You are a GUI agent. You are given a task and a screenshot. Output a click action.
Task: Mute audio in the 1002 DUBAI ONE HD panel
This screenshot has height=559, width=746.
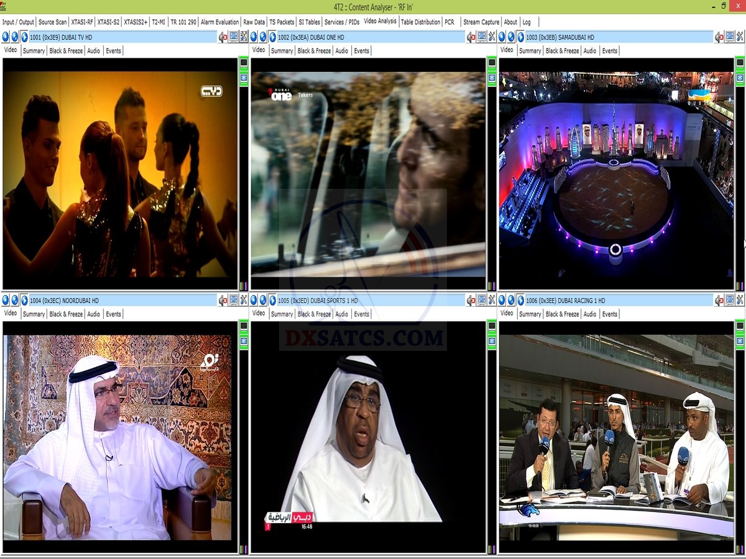pyautogui.click(x=471, y=37)
